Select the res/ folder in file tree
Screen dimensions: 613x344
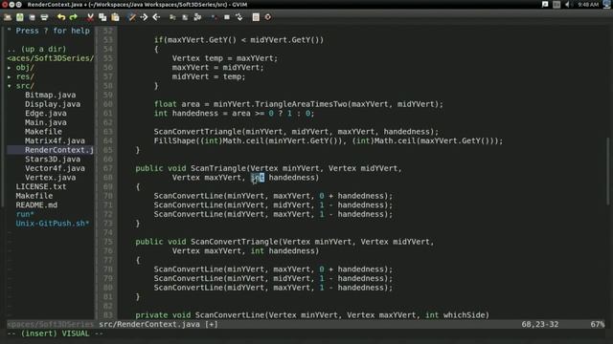[x=25, y=76]
